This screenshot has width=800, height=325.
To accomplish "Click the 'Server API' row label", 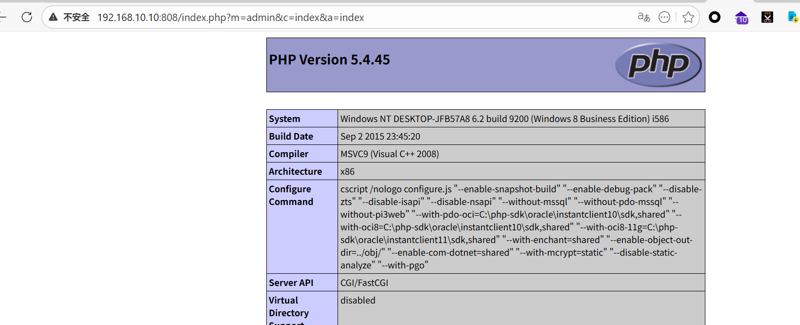I will click(291, 283).
